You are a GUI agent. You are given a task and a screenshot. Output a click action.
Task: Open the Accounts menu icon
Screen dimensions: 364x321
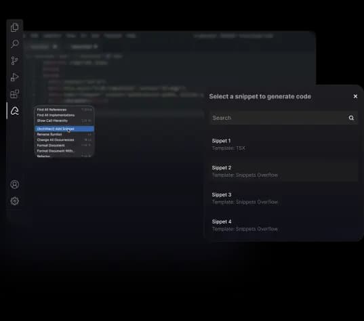click(15, 184)
